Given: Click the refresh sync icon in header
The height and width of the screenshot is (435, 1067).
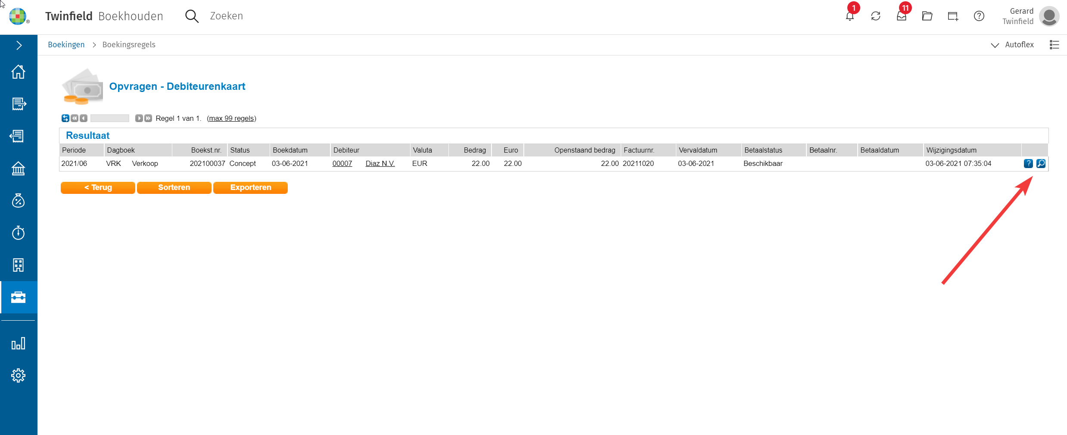Looking at the screenshot, I should 875,16.
